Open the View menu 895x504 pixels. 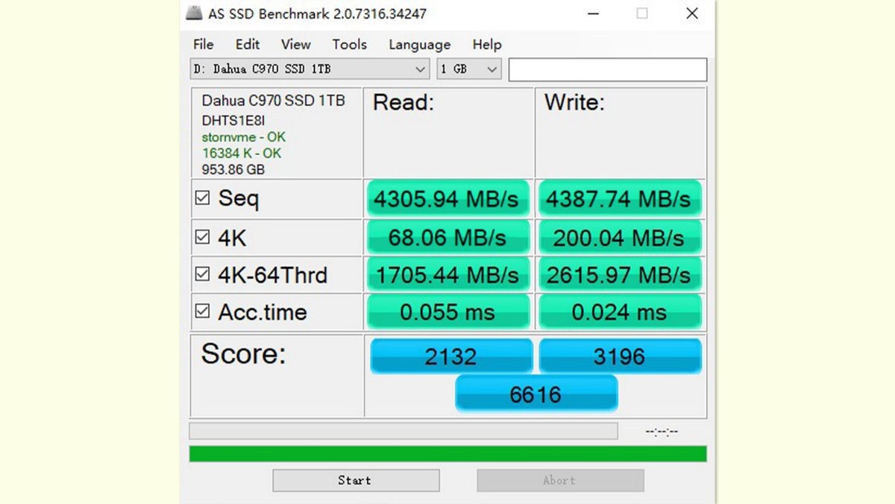[x=296, y=44]
